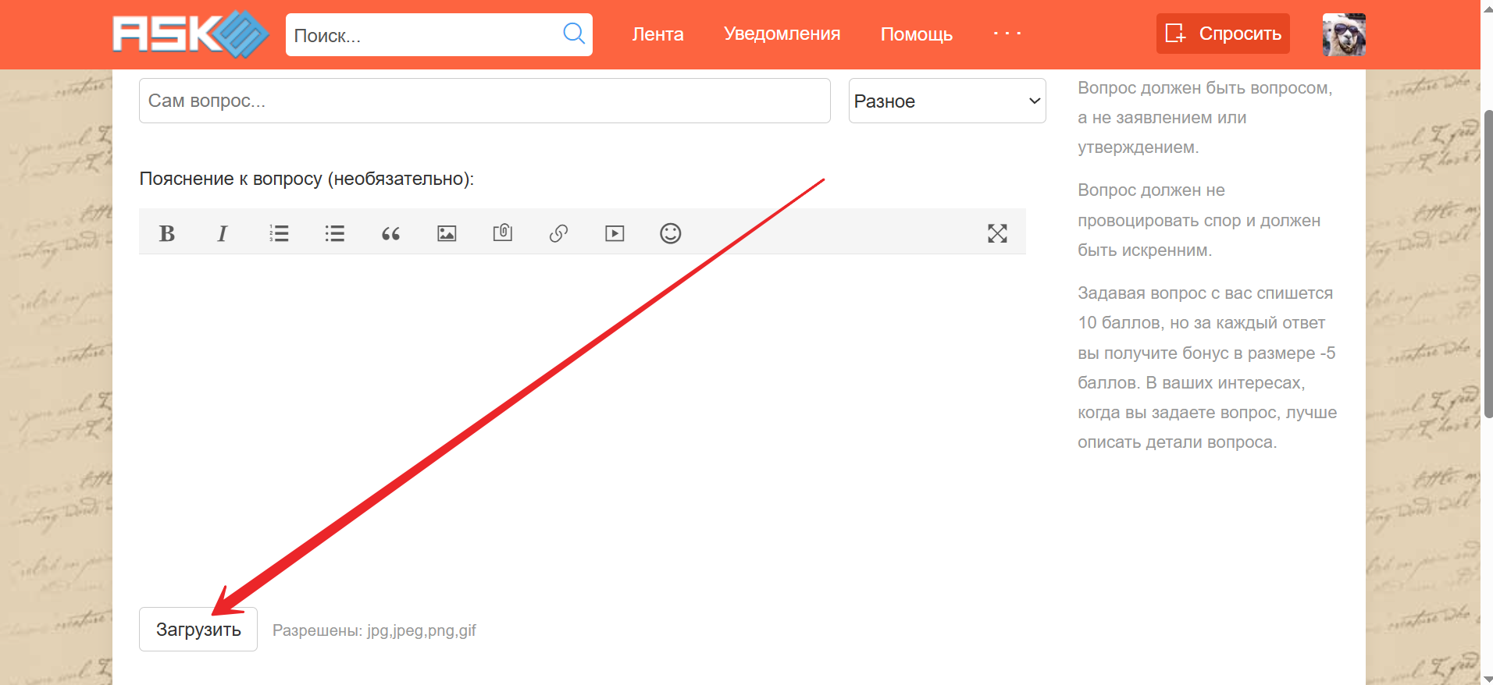Embed a video using the play icon
This screenshot has width=1493, height=685.
click(615, 233)
